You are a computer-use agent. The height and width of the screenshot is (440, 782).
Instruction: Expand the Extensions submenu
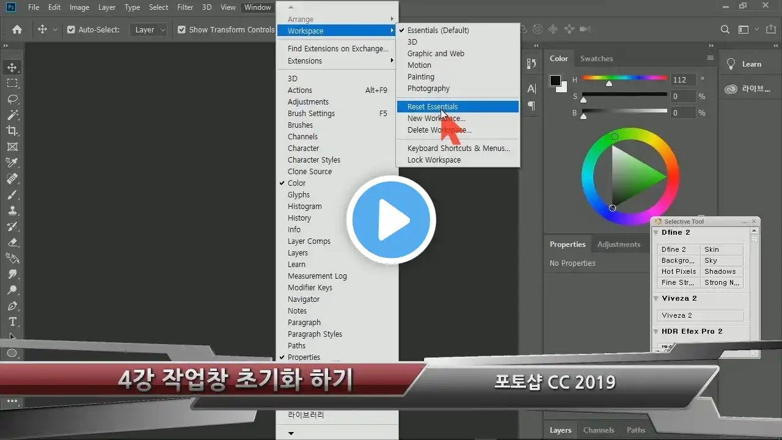pos(337,61)
